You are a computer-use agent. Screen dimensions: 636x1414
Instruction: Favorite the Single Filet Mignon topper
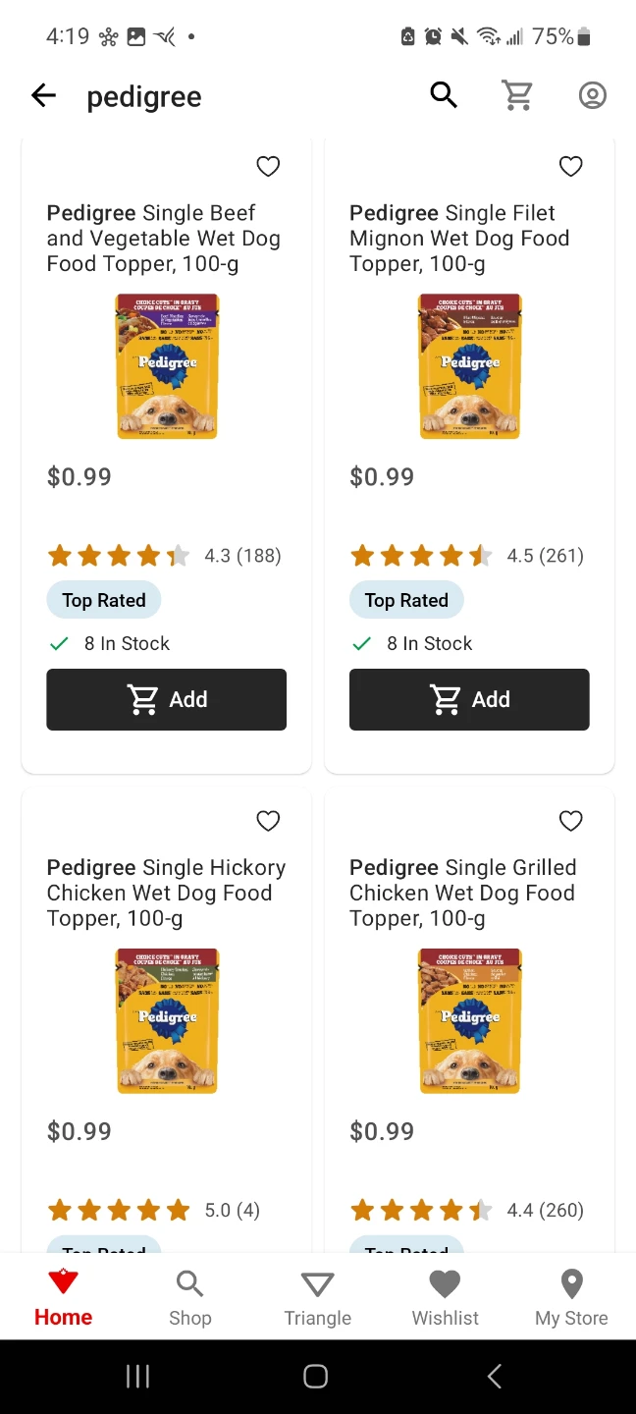click(x=570, y=166)
